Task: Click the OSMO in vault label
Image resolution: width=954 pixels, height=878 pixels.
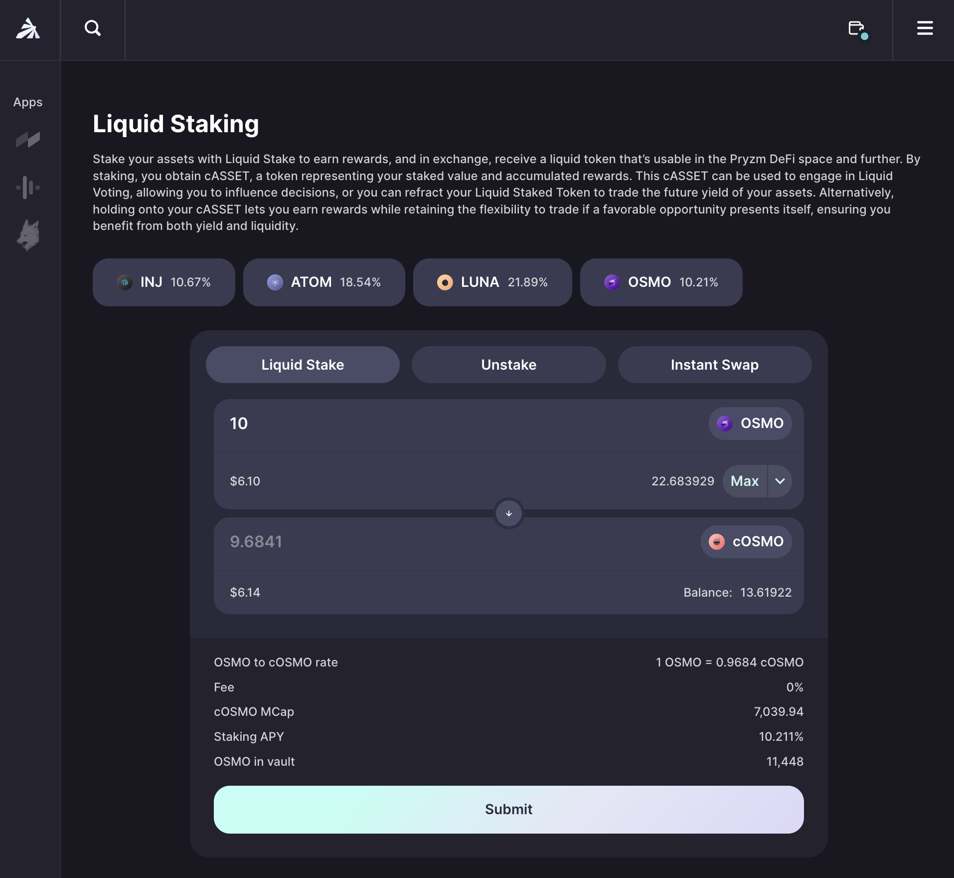Action: tap(255, 762)
